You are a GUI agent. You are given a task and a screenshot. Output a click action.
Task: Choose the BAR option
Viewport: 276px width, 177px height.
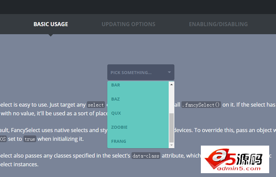pos(138,85)
